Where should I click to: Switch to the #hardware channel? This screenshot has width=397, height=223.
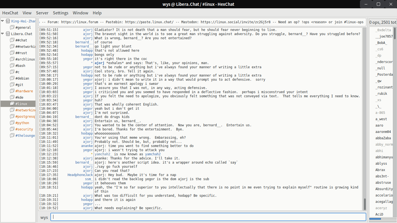(x=24, y=91)
